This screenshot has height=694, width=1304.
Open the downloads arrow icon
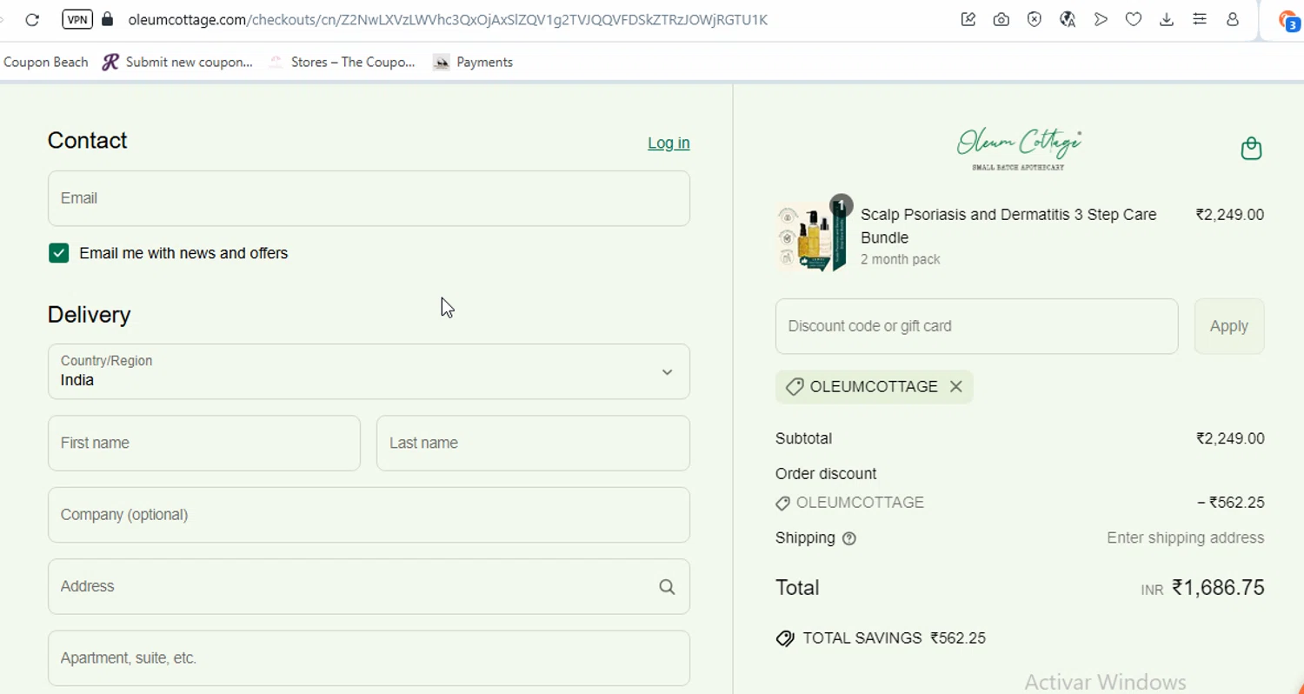tap(1167, 19)
